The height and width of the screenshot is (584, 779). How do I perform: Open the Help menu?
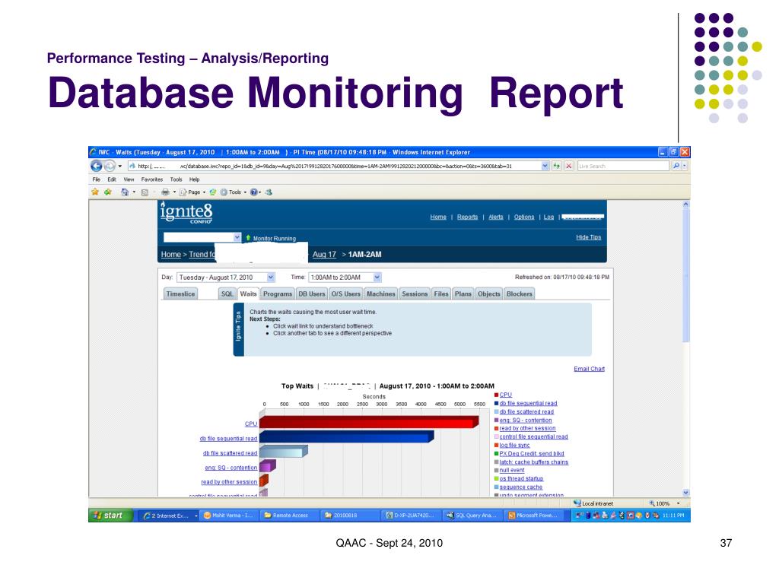click(194, 179)
